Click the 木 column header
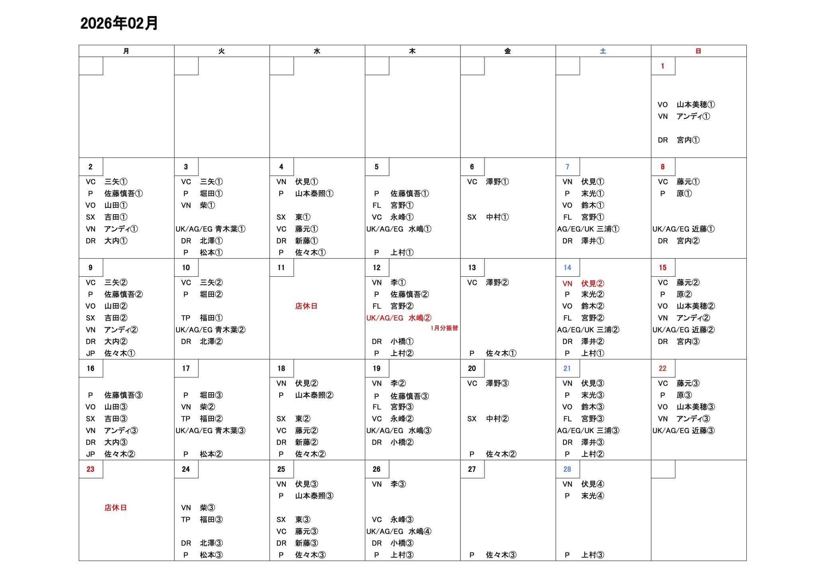816x576 pixels. click(412, 51)
